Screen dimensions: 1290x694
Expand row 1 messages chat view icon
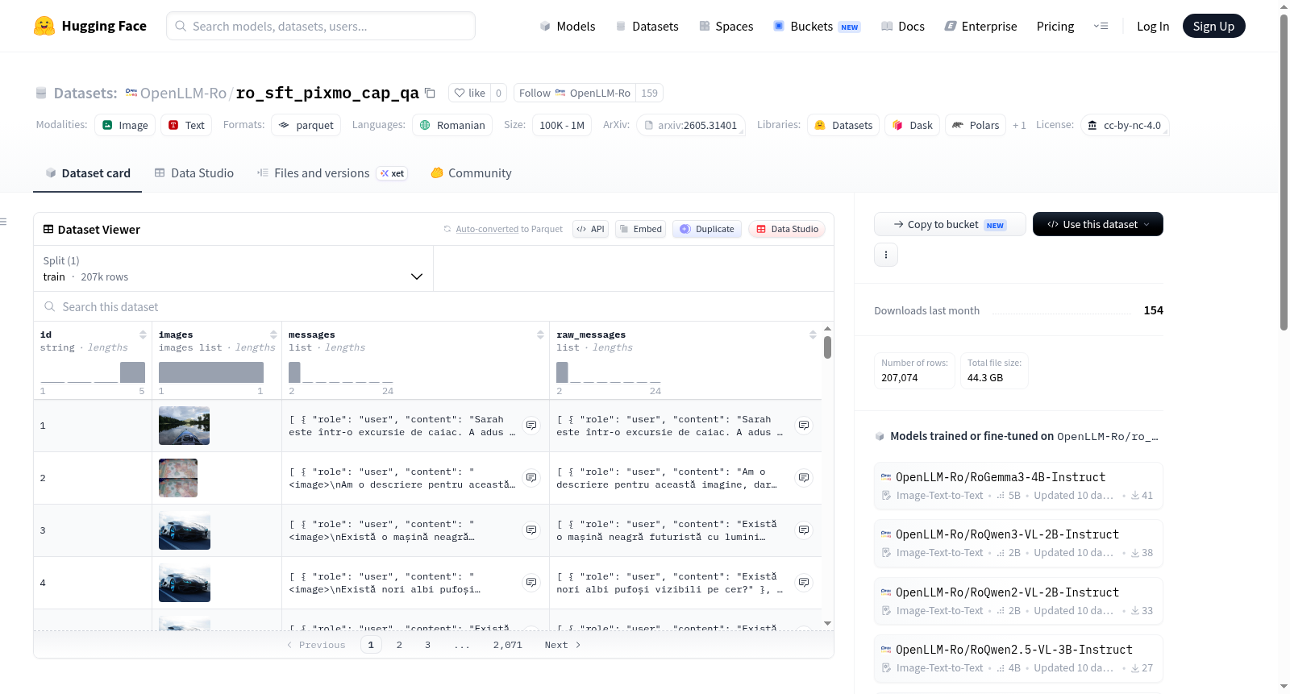click(x=531, y=425)
